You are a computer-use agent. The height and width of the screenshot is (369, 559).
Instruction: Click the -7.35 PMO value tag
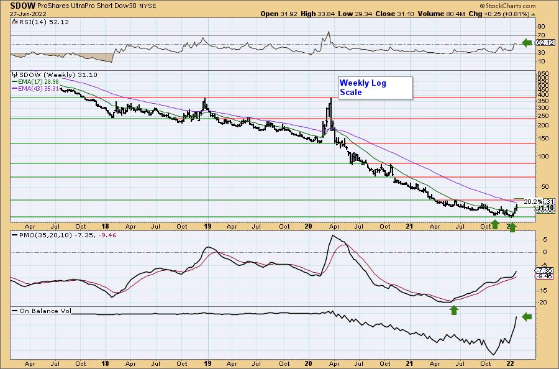(545, 271)
